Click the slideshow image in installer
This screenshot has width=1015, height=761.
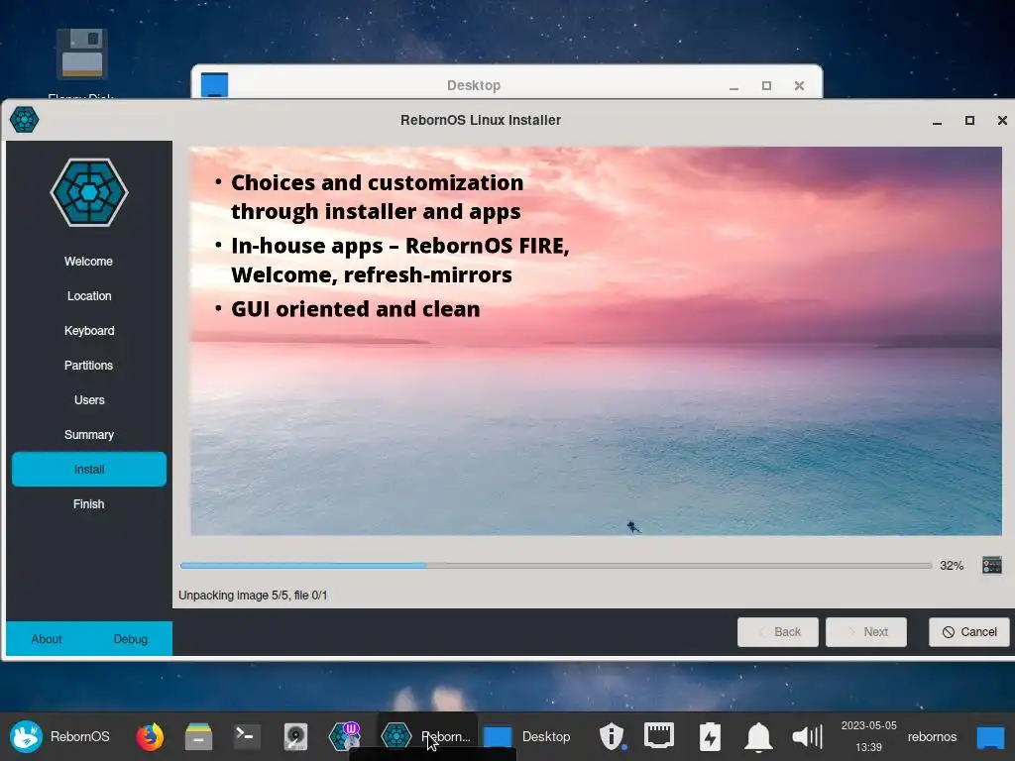point(596,341)
